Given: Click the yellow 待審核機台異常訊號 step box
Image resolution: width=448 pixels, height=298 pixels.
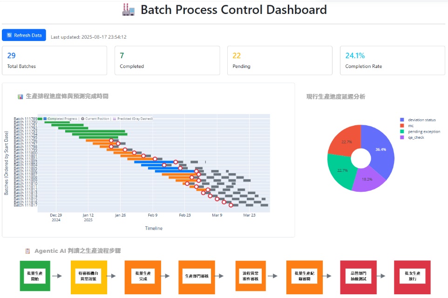Looking at the screenshot, I should click(89, 276).
